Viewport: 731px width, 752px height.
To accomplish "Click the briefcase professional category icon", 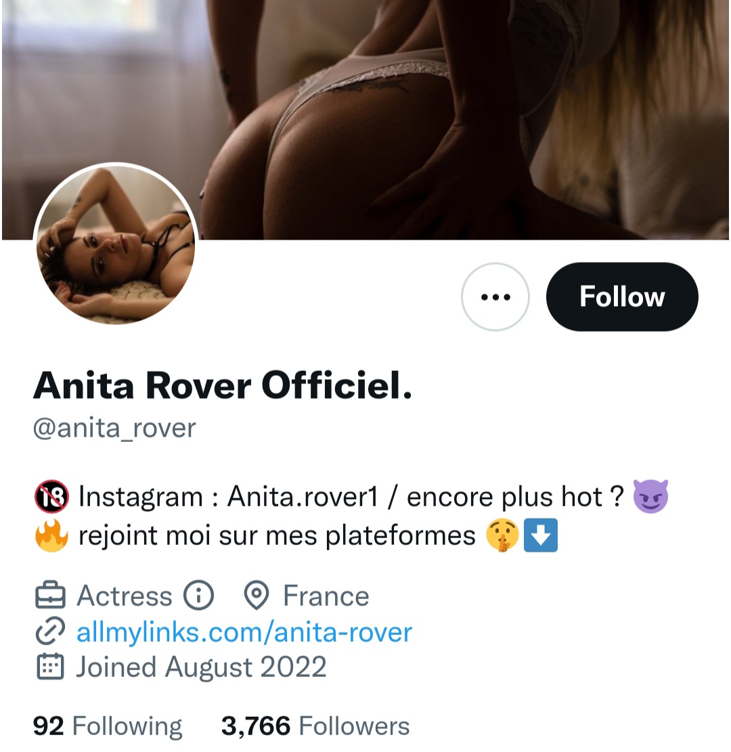I will pyautogui.click(x=49, y=596).
